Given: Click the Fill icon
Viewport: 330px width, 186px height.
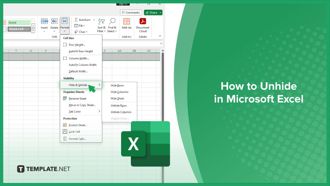Looking at the screenshot, I should [76, 26].
